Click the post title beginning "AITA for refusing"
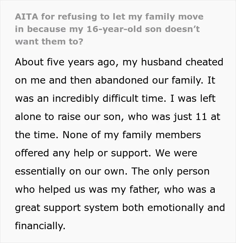Image resolution: width=236 pixels, height=243 pixels. pyautogui.click(x=109, y=29)
